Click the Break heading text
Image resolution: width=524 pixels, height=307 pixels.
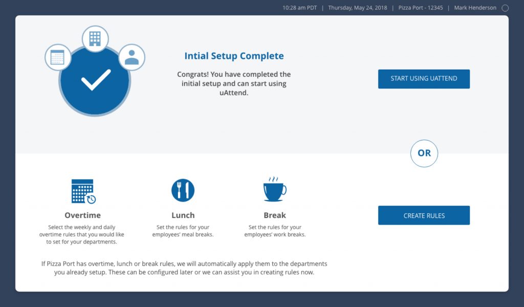pos(275,215)
